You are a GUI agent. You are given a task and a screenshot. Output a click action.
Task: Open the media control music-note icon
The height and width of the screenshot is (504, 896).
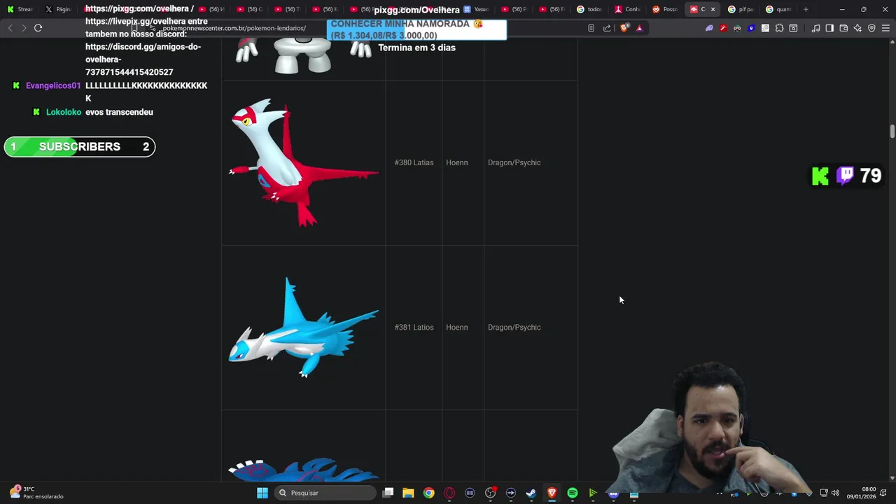(x=815, y=28)
